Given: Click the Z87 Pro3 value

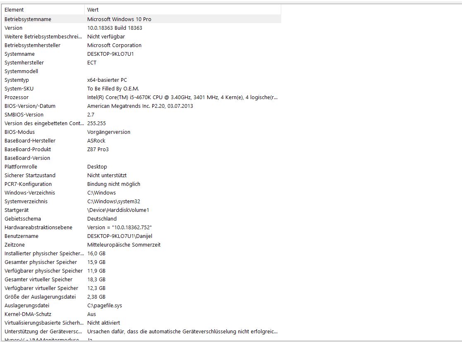Looking at the screenshot, I should (x=98, y=150).
